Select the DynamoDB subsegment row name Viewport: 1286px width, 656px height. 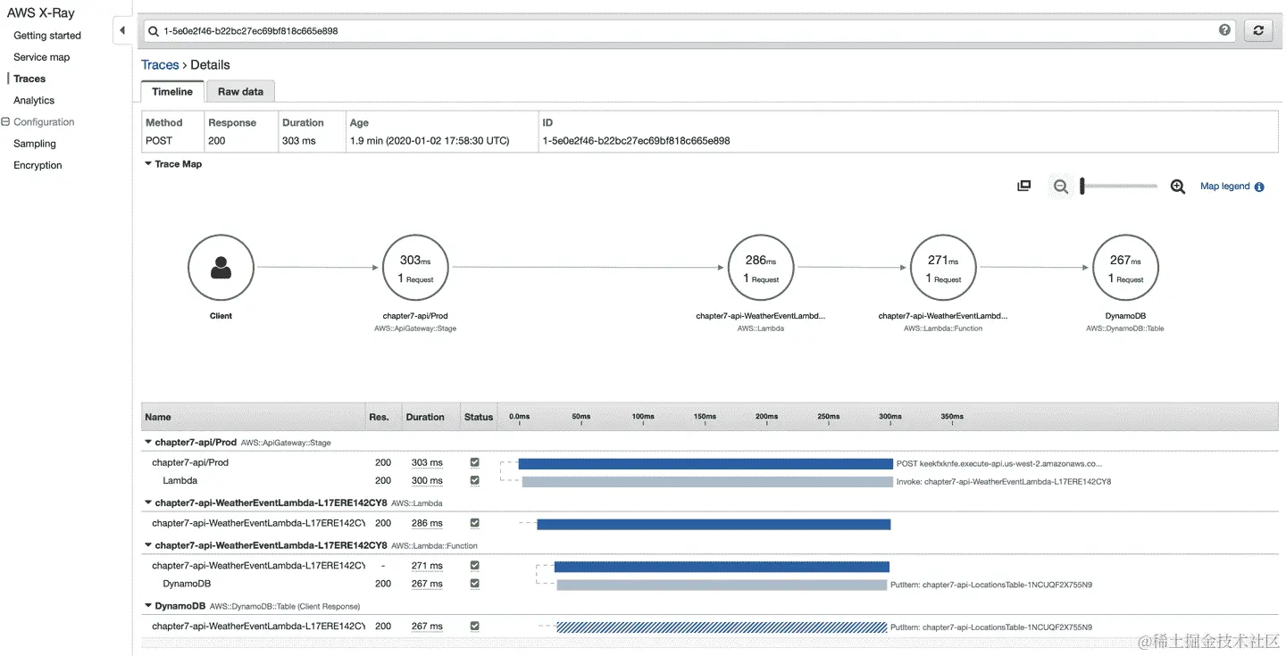187,584
